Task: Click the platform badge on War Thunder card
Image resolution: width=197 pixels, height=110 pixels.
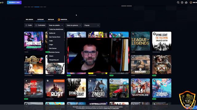Action: point(26,81)
